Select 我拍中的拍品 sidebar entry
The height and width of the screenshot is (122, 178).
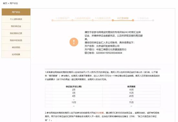pos(16,40)
